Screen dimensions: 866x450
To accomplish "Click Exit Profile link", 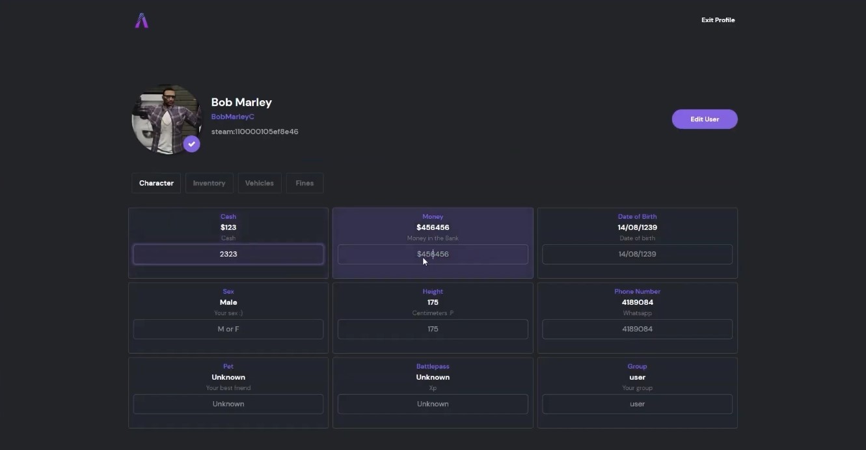I will [718, 20].
